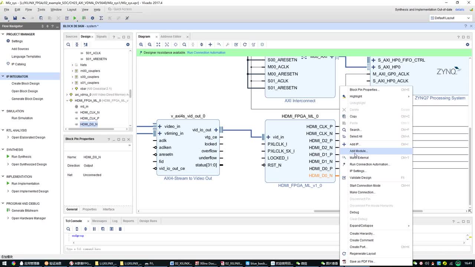Open the Messages tab
The width and height of the screenshot is (475, 267).
click(99, 221)
